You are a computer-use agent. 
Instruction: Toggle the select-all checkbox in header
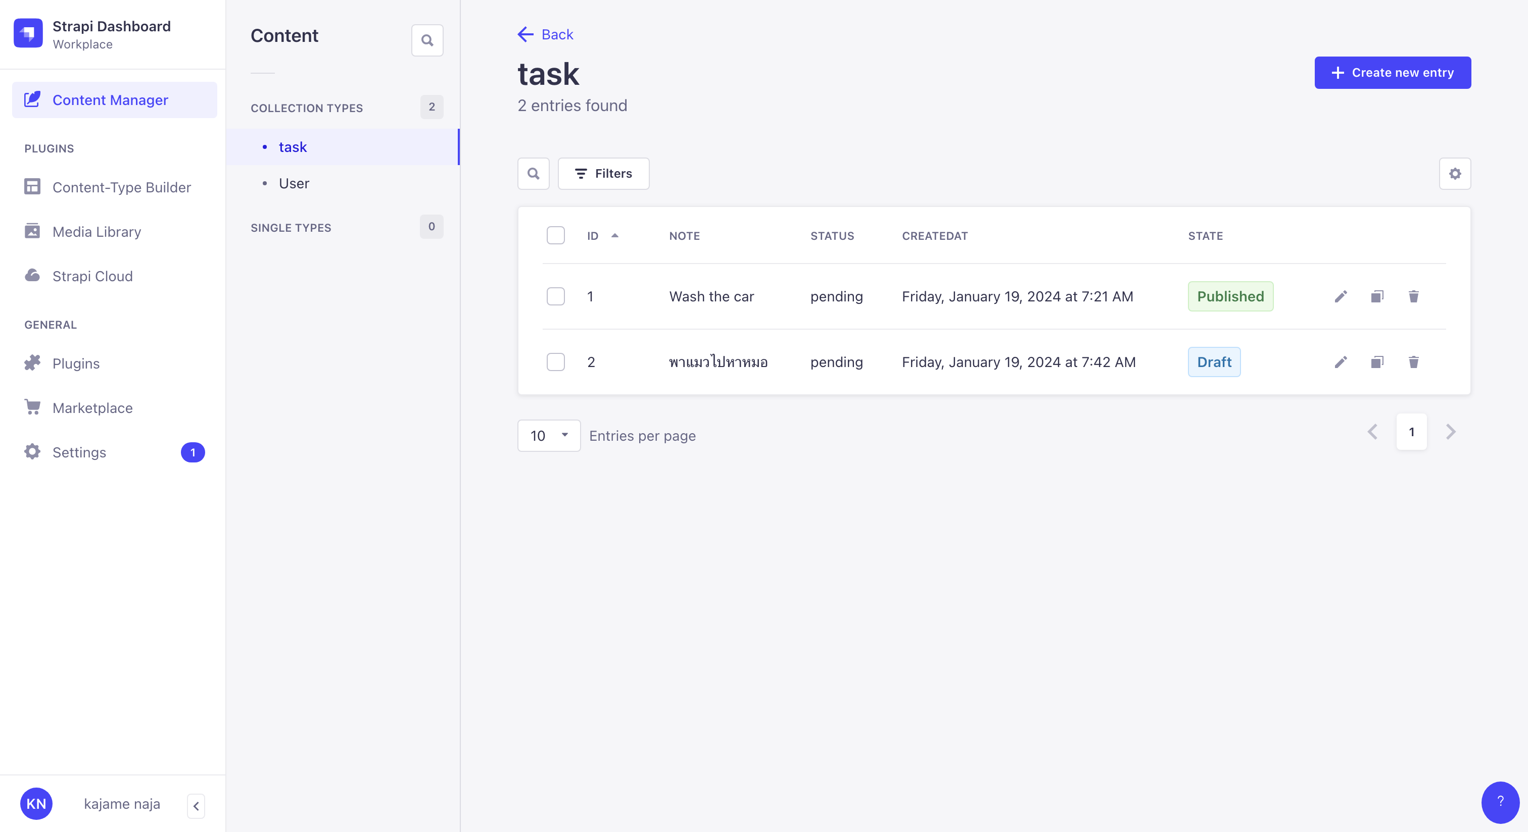[556, 234]
